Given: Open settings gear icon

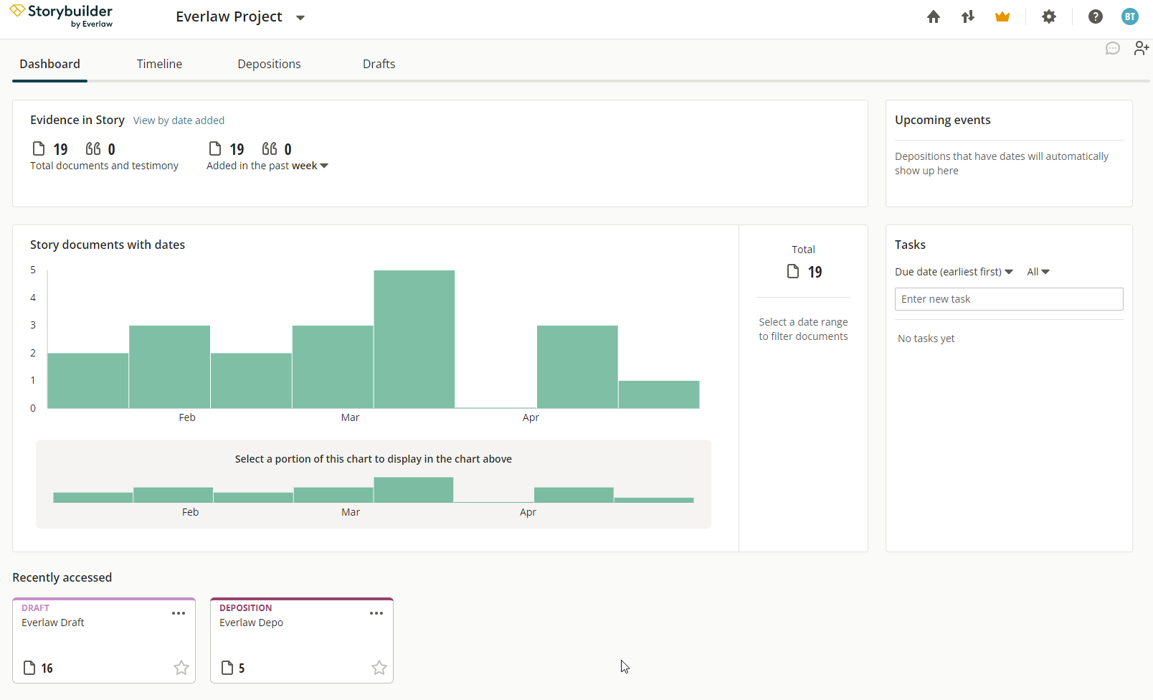Looking at the screenshot, I should [1049, 16].
